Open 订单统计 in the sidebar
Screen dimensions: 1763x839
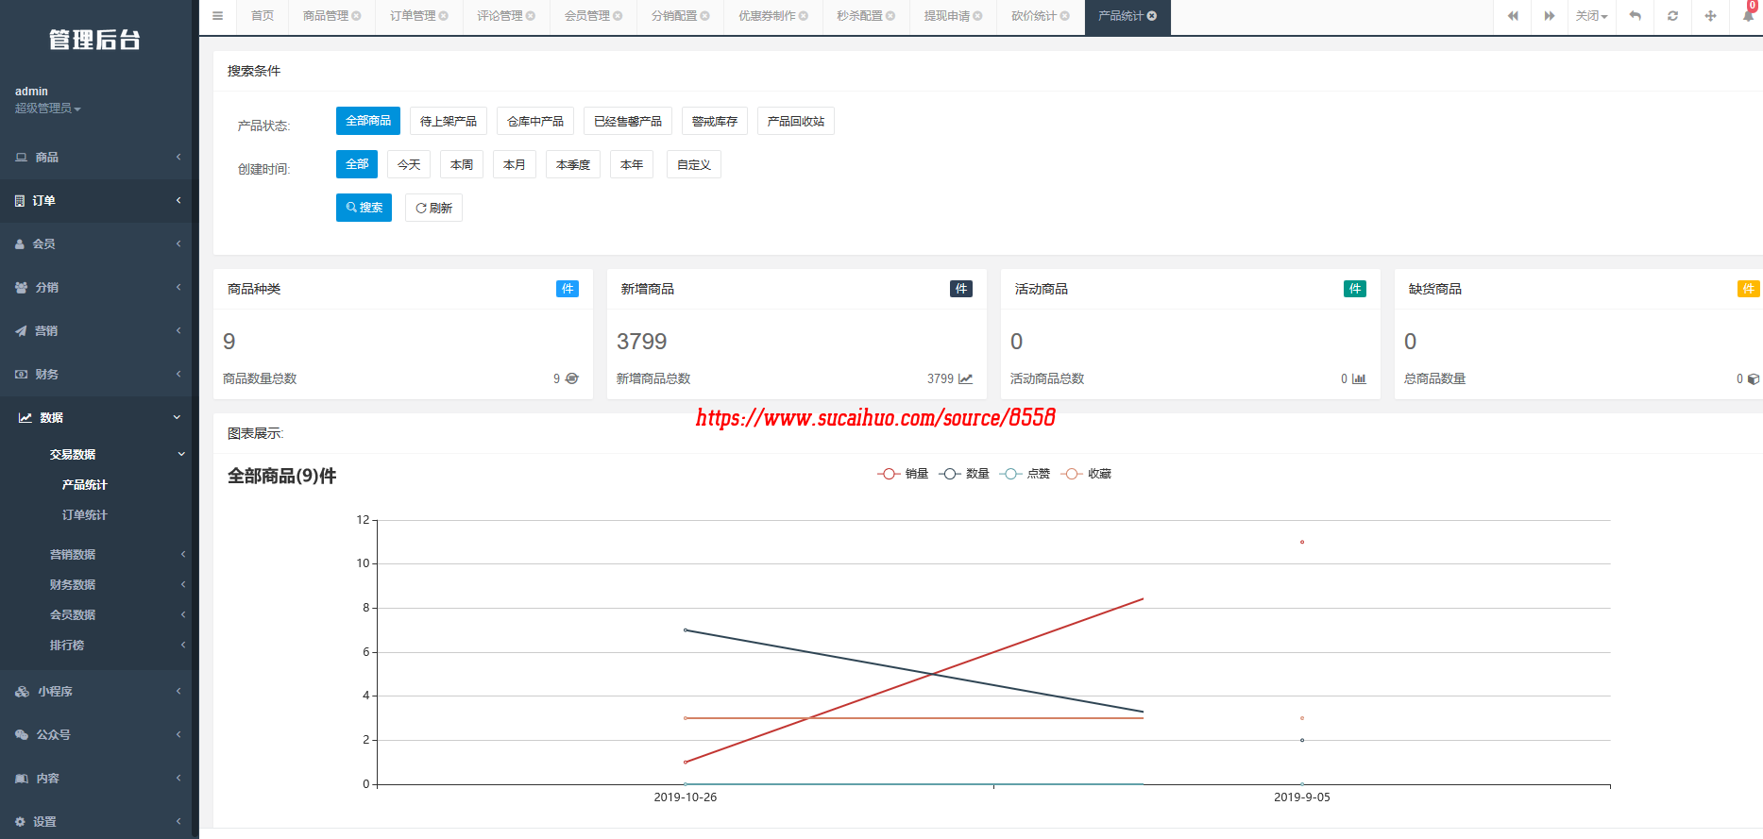point(85,515)
